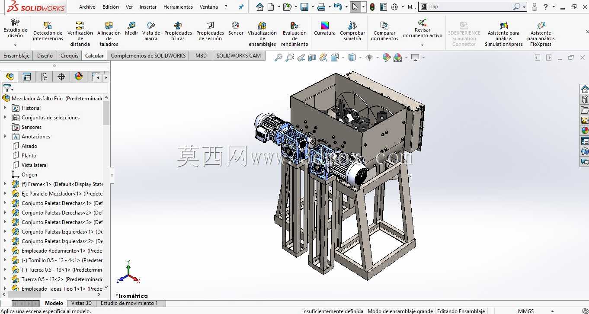Open the section view tool
Viewport: 589px width, 314px height.
coord(312,58)
